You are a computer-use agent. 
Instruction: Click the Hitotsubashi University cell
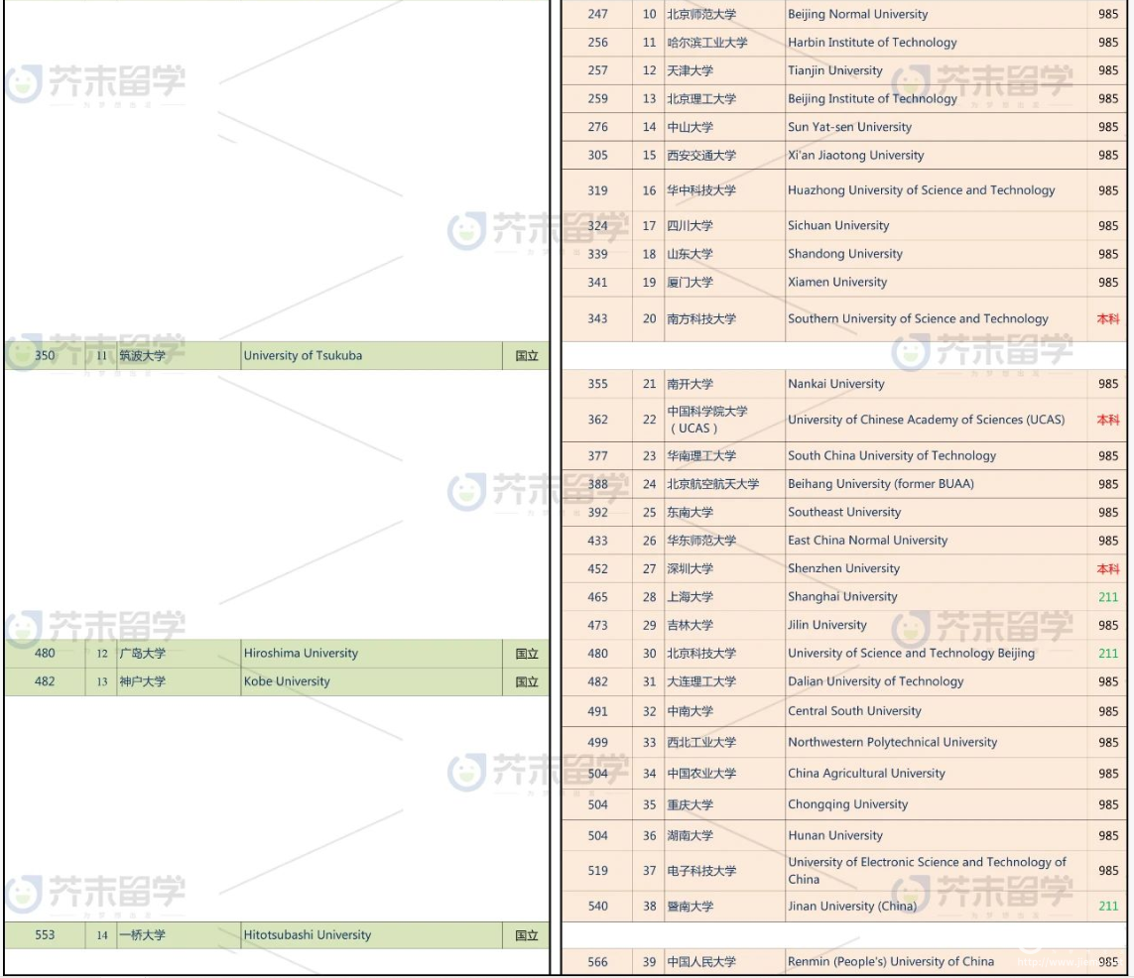(372, 935)
